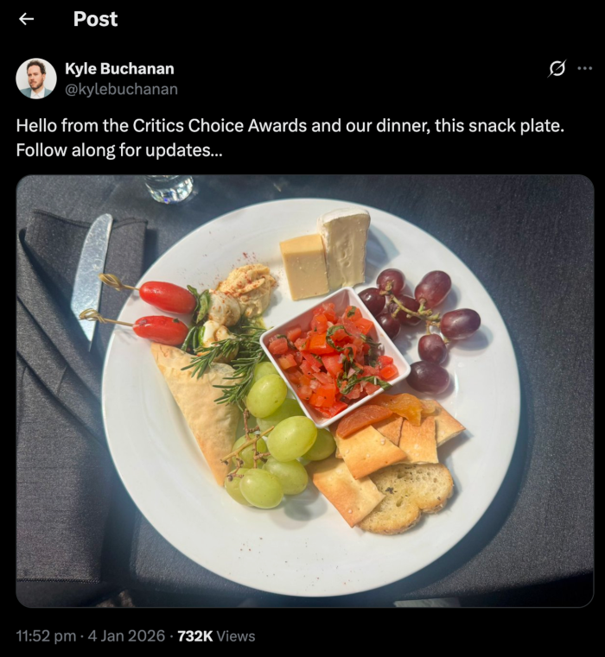Click the Post header title
Viewport: 605px width, 657px height.
(x=95, y=19)
